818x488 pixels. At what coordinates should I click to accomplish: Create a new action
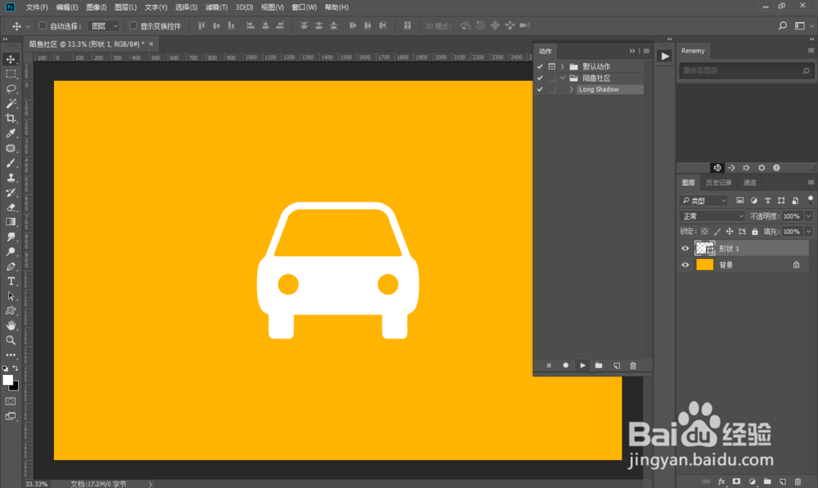pos(616,365)
